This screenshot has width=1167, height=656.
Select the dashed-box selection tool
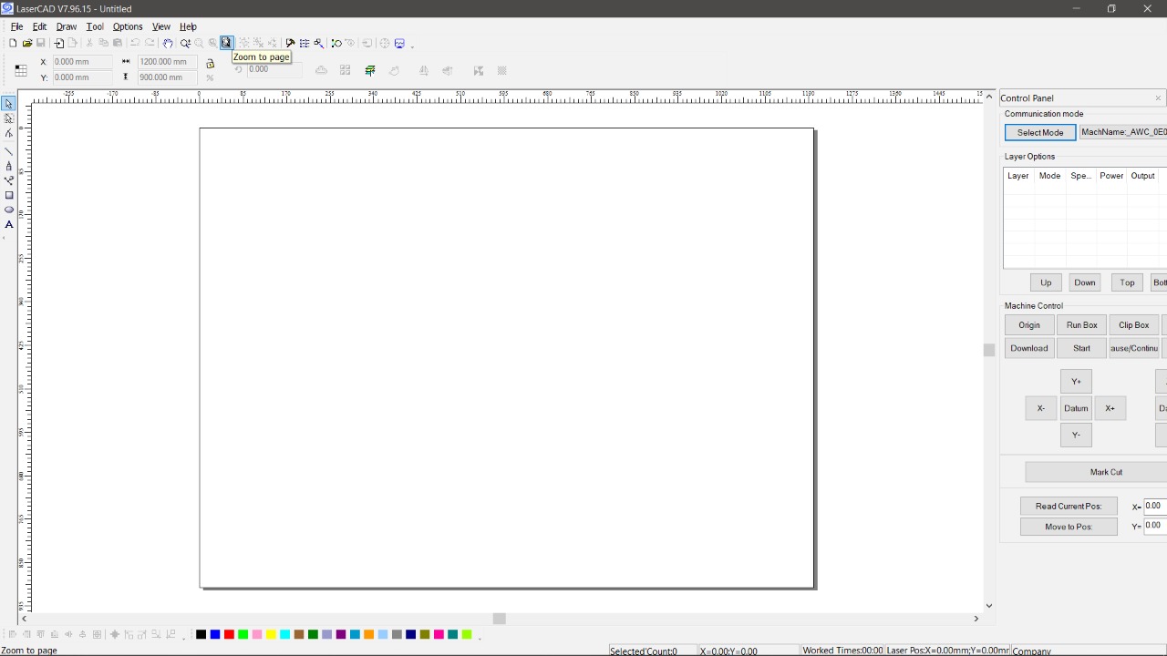click(x=8, y=118)
